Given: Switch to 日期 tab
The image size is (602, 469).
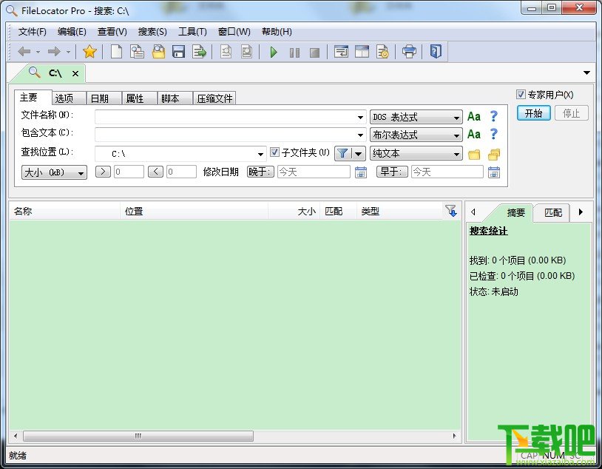Looking at the screenshot, I should click(x=104, y=98).
